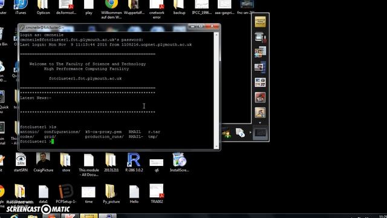Image resolution: width=387 pixels, height=218 pixels.
Task: Open This module - All Docu file
Action: 89,165
